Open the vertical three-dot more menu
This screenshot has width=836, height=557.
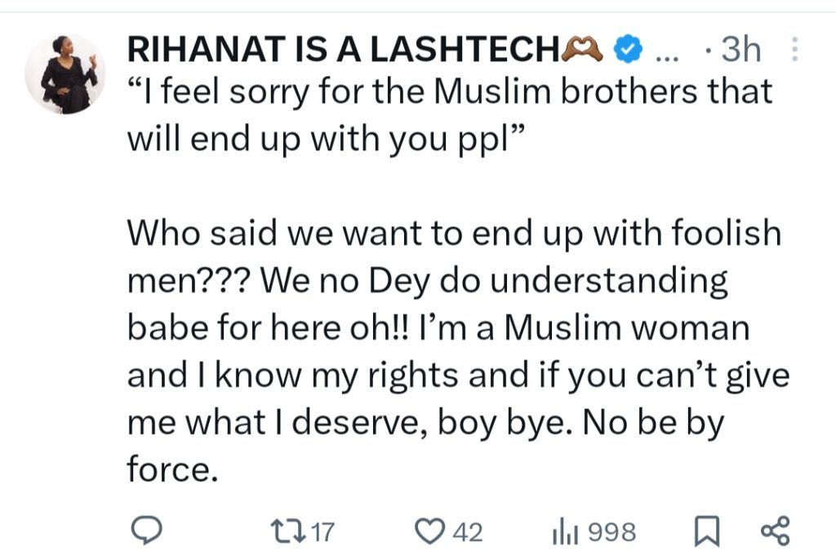[795, 51]
